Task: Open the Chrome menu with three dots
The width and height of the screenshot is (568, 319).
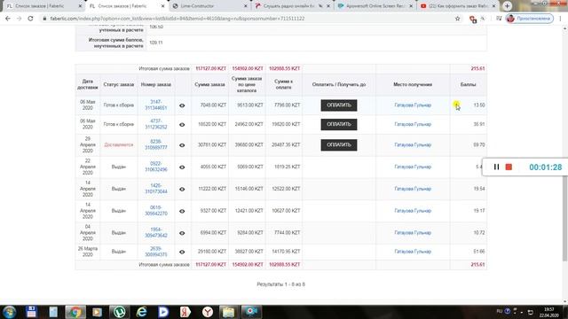Action: 561,19
